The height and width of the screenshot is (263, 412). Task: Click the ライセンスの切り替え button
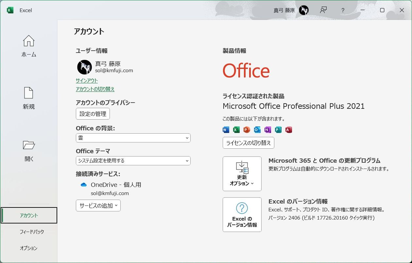[249, 143]
